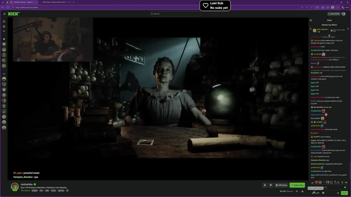351x197 pixels.
Task: Click the Get KICKs button
Action: click(x=334, y=14)
